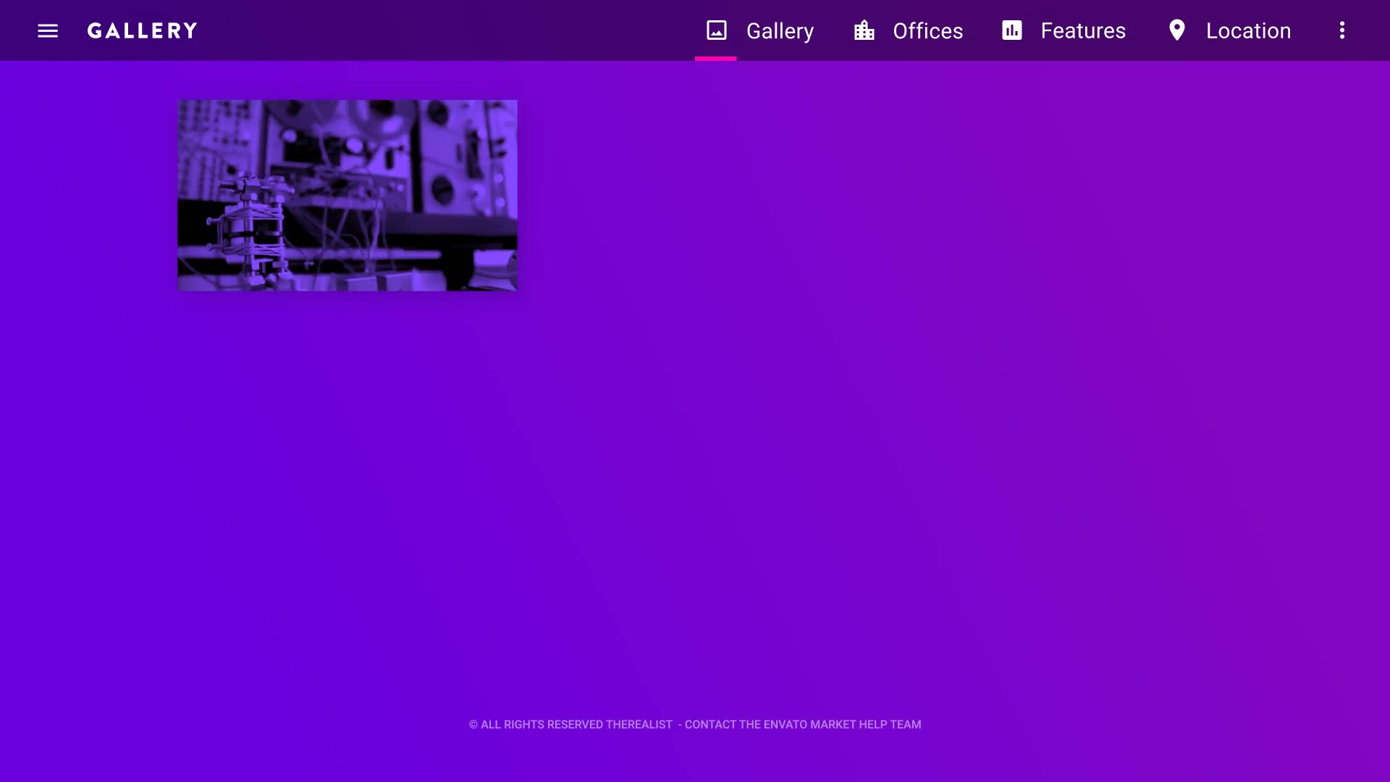Click the Gallery picture icon

tap(717, 30)
